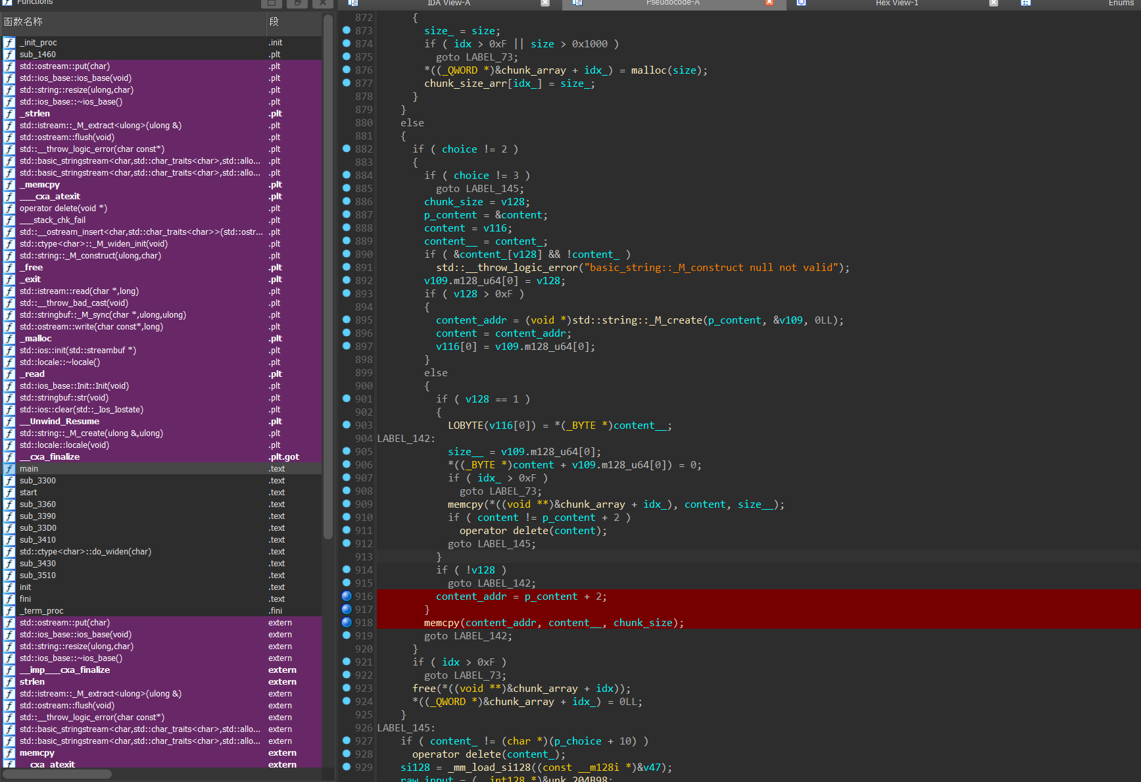Click the Functions panel horizontal scrollbar
The width and height of the screenshot is (1141, 782).
[58, 774]
